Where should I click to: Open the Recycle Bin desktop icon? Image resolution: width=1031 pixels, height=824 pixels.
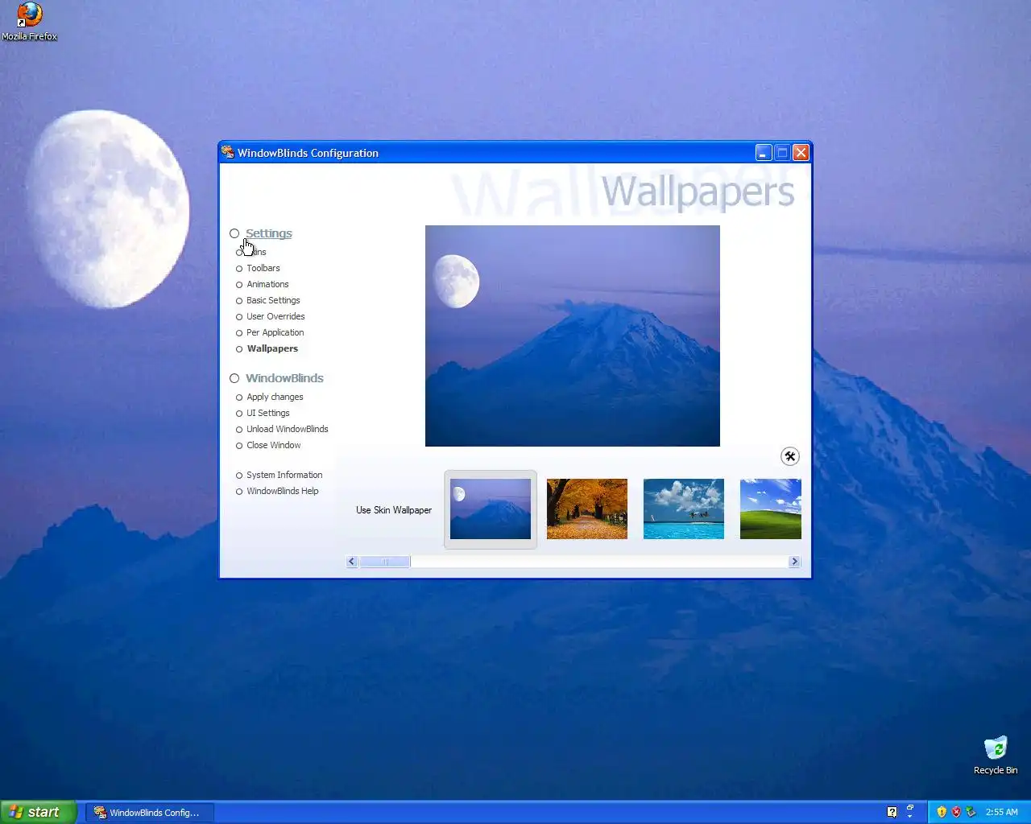click(996, 756)
